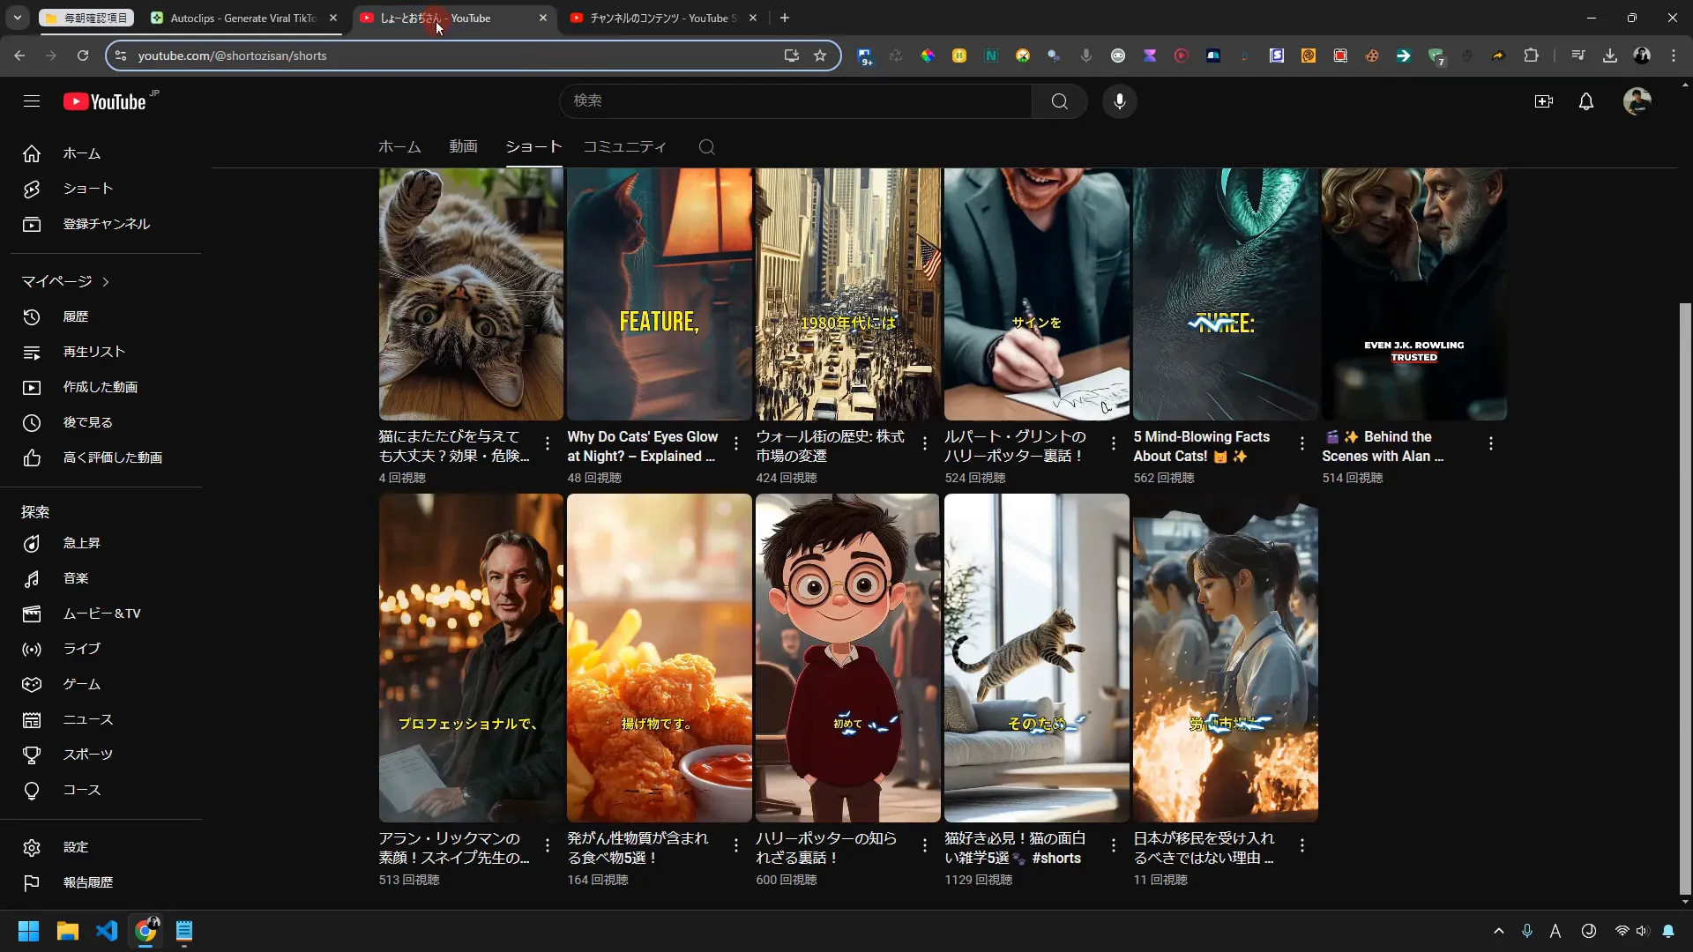Image resolution: width=1693 pixels, height=952 pixels.
Task: Open options for 5 Mind-Blowing Facts About Cats
Action: point(1302,443)
